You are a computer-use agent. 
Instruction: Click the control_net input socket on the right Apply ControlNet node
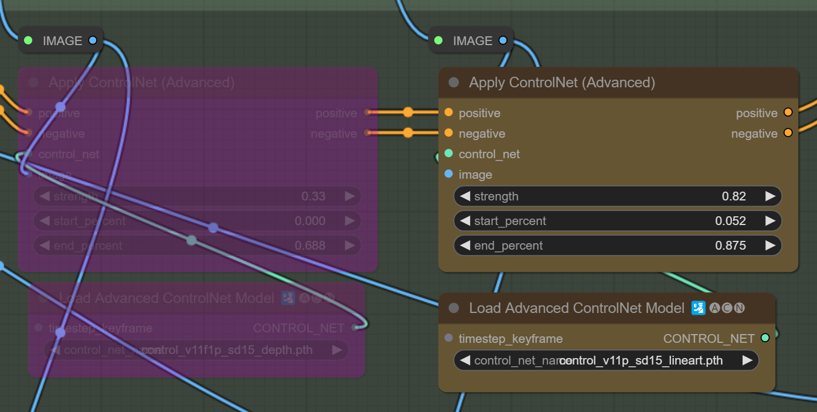pos(449,154)
